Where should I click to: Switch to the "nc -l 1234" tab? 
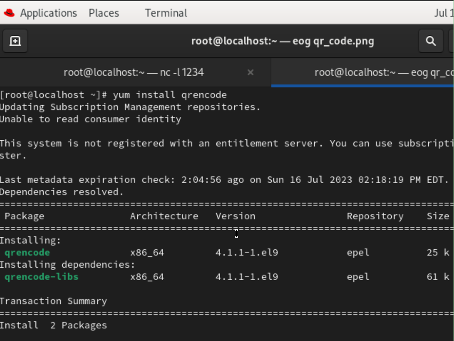134,72
